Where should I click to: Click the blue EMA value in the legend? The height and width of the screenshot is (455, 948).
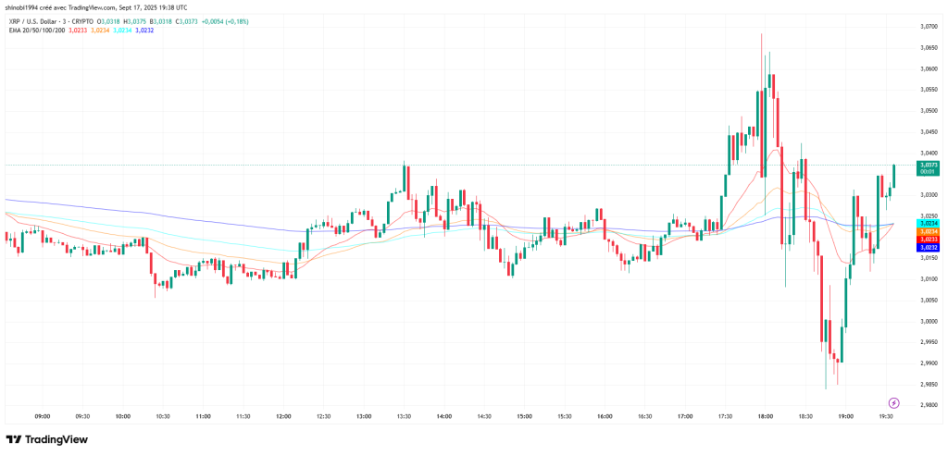[143, 31]
